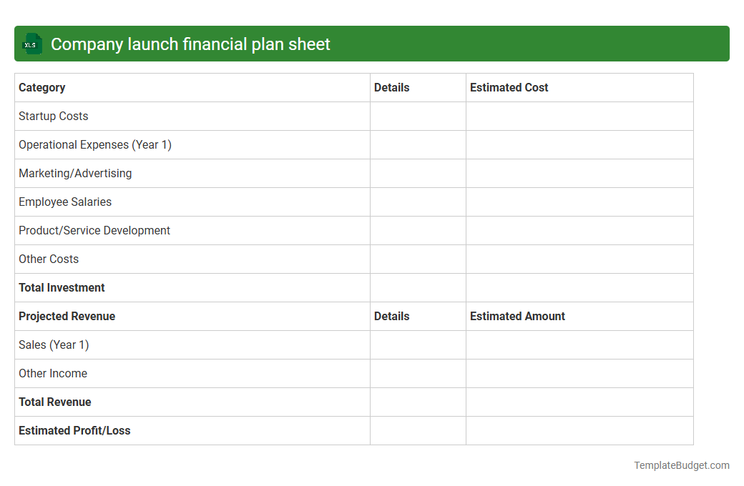Click the Total Investment row heading
The image size is (744, 486).
point(62,287)
